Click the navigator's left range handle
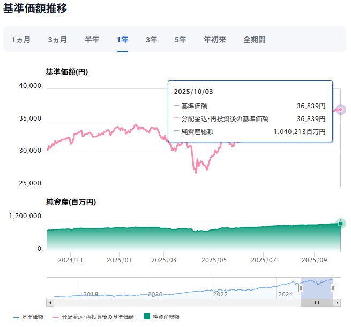 pyautogui.click(x=301, y=288)
